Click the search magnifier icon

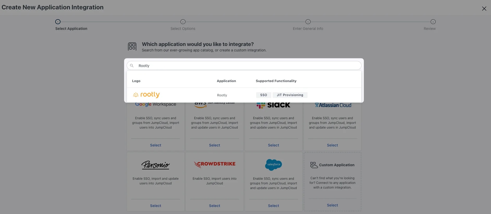coord(132,66)
